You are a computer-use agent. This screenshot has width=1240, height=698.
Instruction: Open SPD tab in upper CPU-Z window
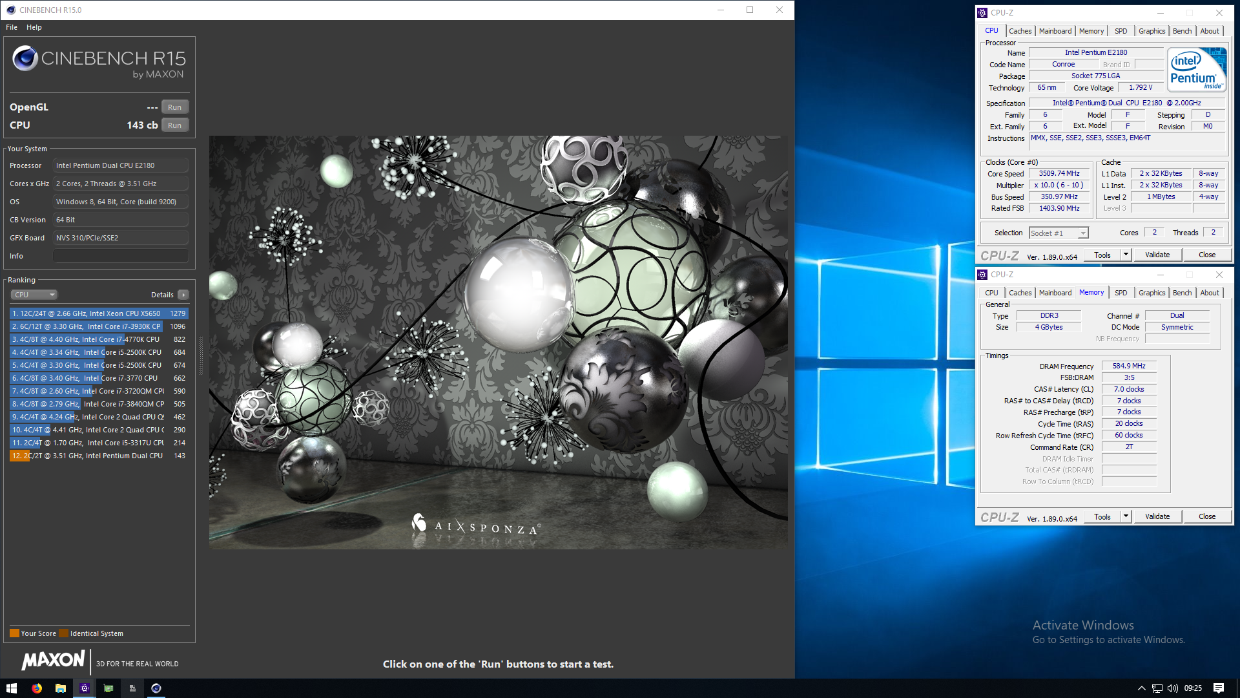(1121, 31)
